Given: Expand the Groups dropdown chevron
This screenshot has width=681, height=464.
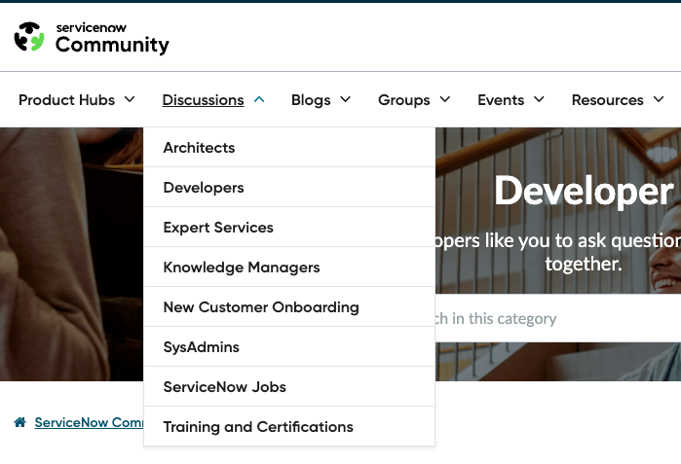Looking at the screenshot, I should coord(444,99).
